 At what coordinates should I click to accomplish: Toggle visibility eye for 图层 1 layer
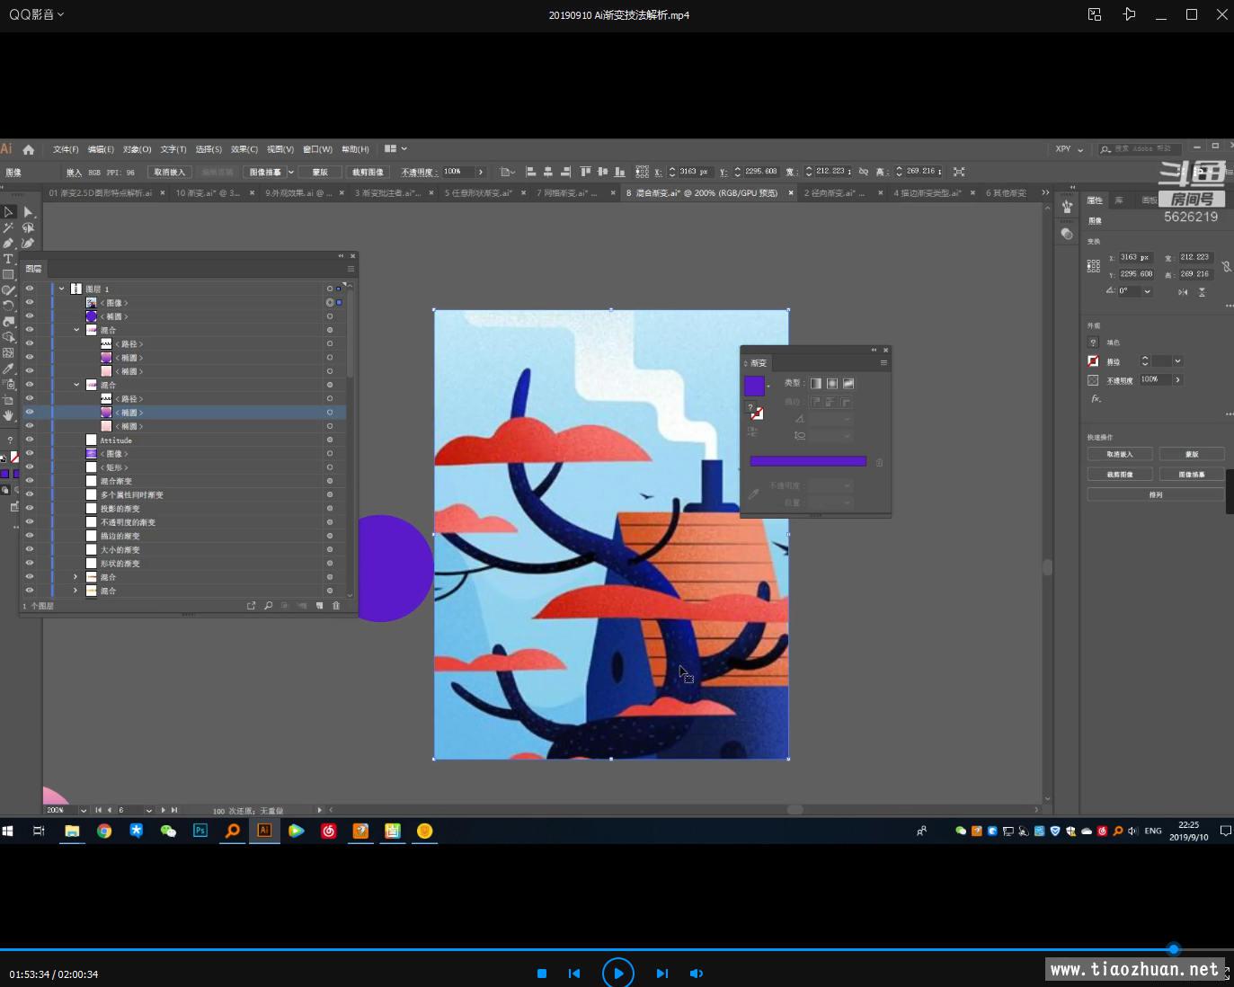coord(30,289)
